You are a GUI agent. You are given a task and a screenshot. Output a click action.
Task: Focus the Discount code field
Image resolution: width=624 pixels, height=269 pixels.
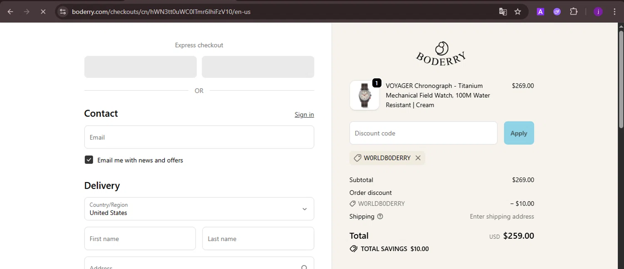pyautogui.click(x=423, y=133)
